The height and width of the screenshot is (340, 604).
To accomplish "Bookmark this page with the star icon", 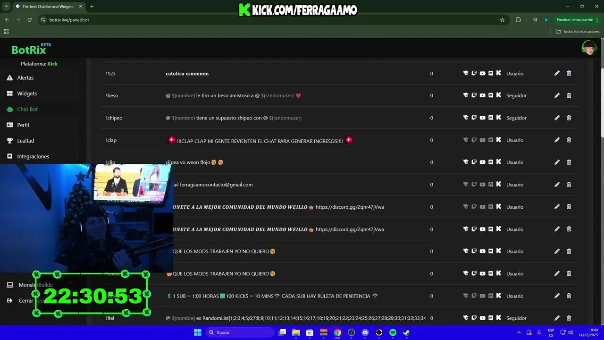I will coord(502,20).
